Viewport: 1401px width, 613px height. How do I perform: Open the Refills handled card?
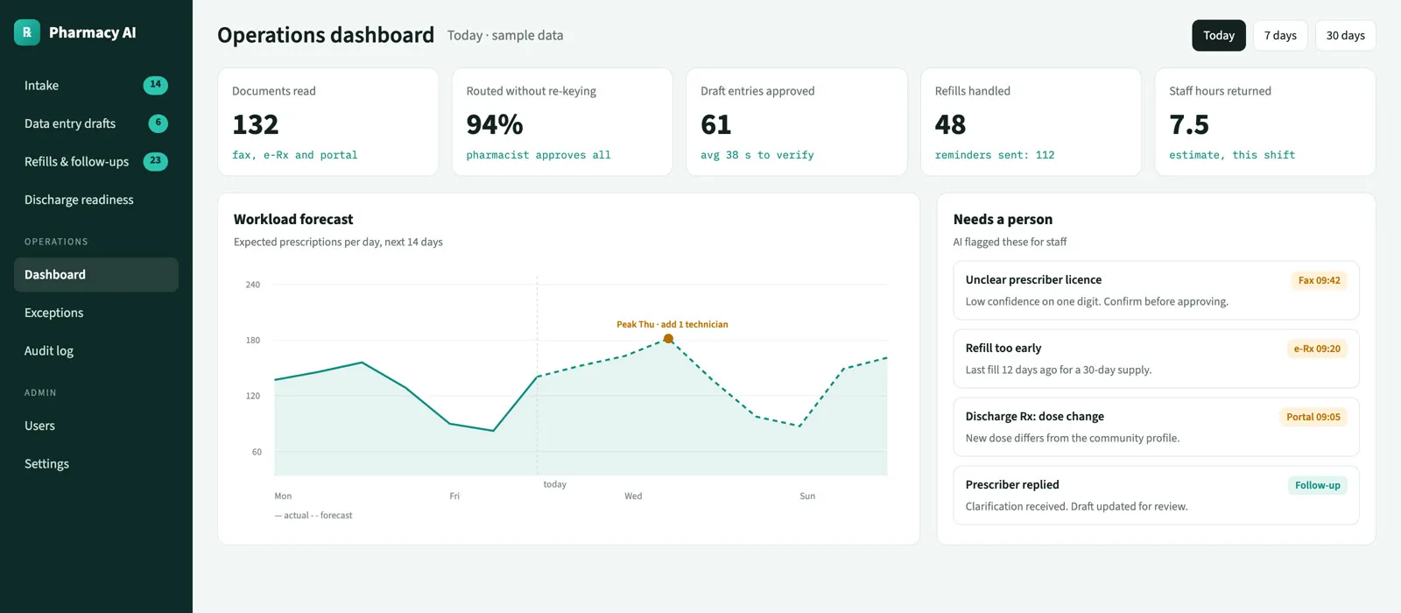pyautogui.click(x=1031, y=122)
